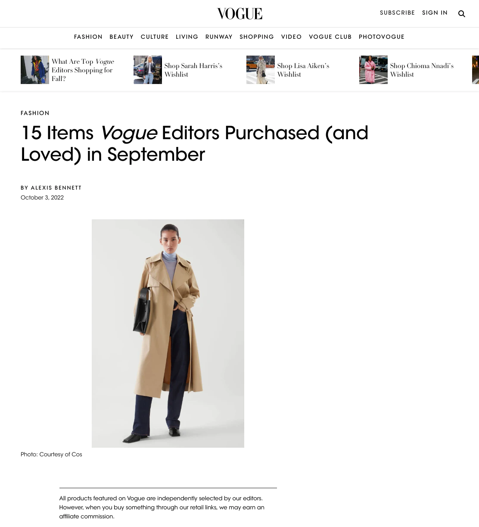The image size is (479, 527).
Task: Open Shop Chioma Nnadi's Wishlist link
Action: tap(422, 70)
